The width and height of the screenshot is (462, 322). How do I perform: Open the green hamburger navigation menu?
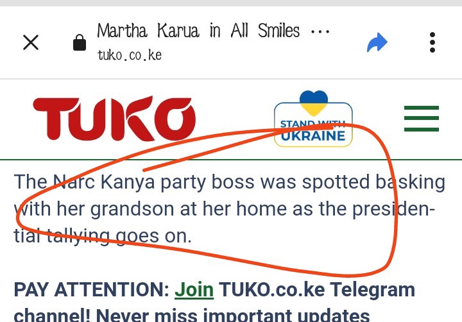422,119
